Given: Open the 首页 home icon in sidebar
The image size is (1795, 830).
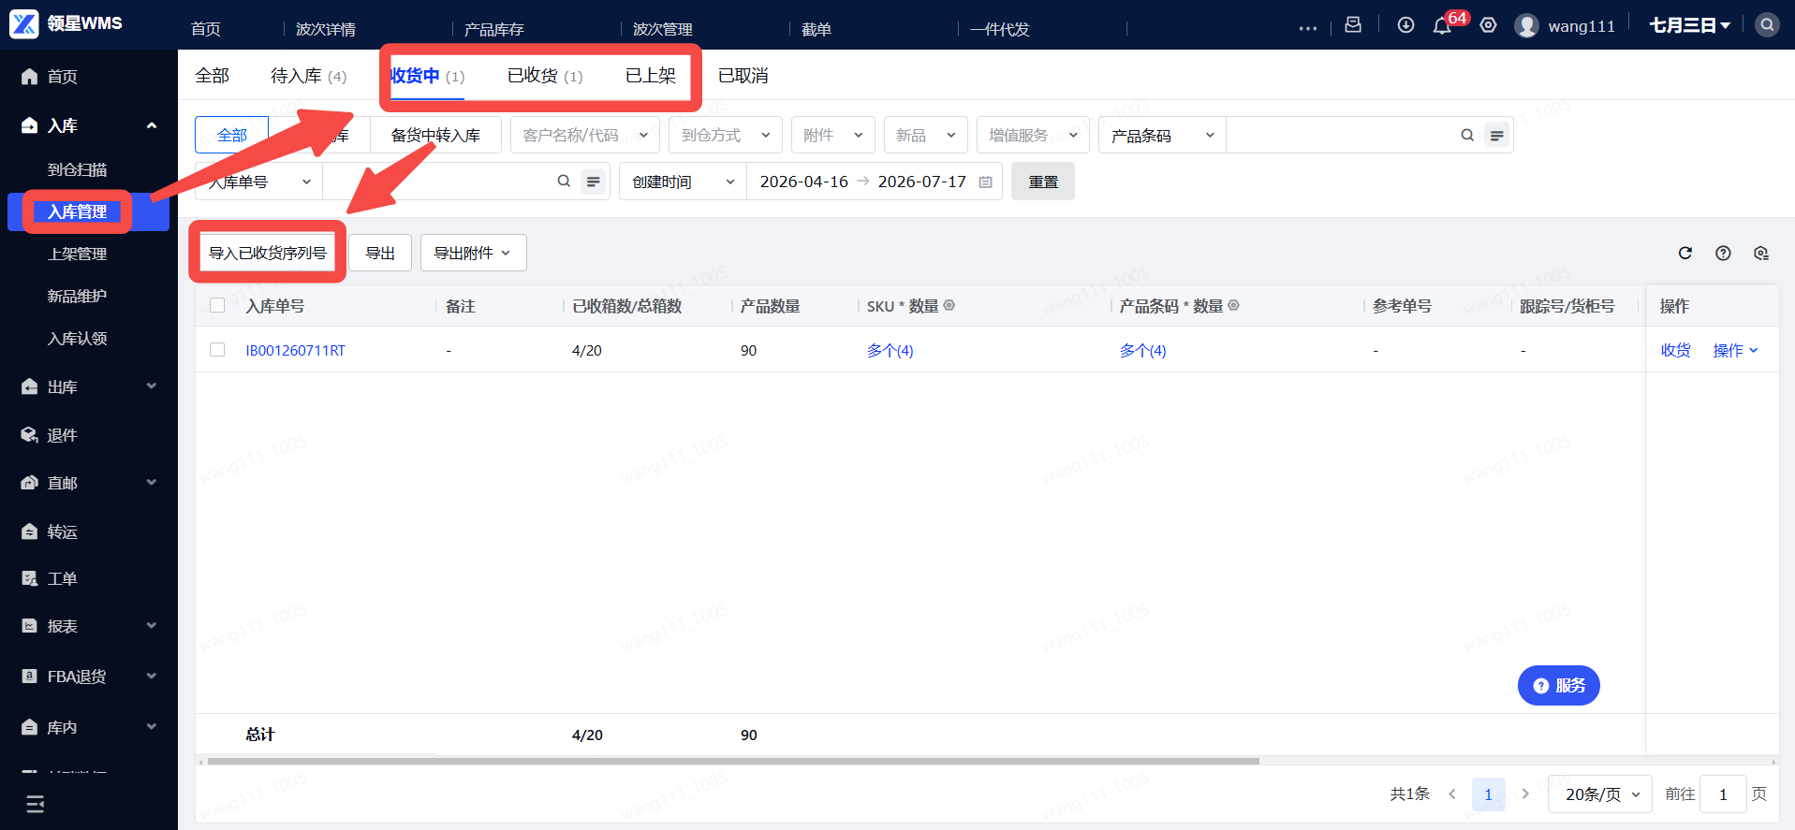Looking at the screenshot, I should [x=30, y=77].
